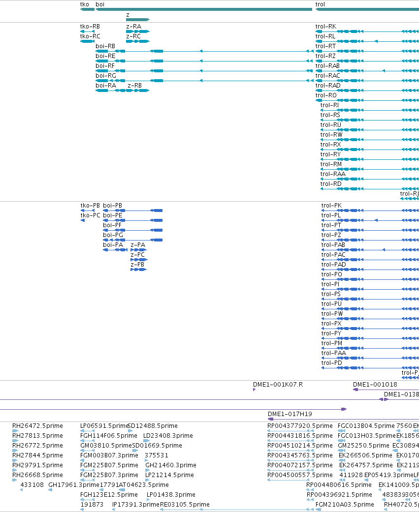
Task: Click EST RP004500557.5prime
Action: (x=300, y=475)
